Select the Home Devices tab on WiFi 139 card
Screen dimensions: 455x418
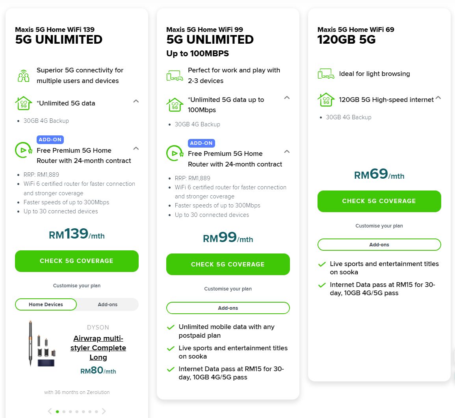click(x=46, y=304)
